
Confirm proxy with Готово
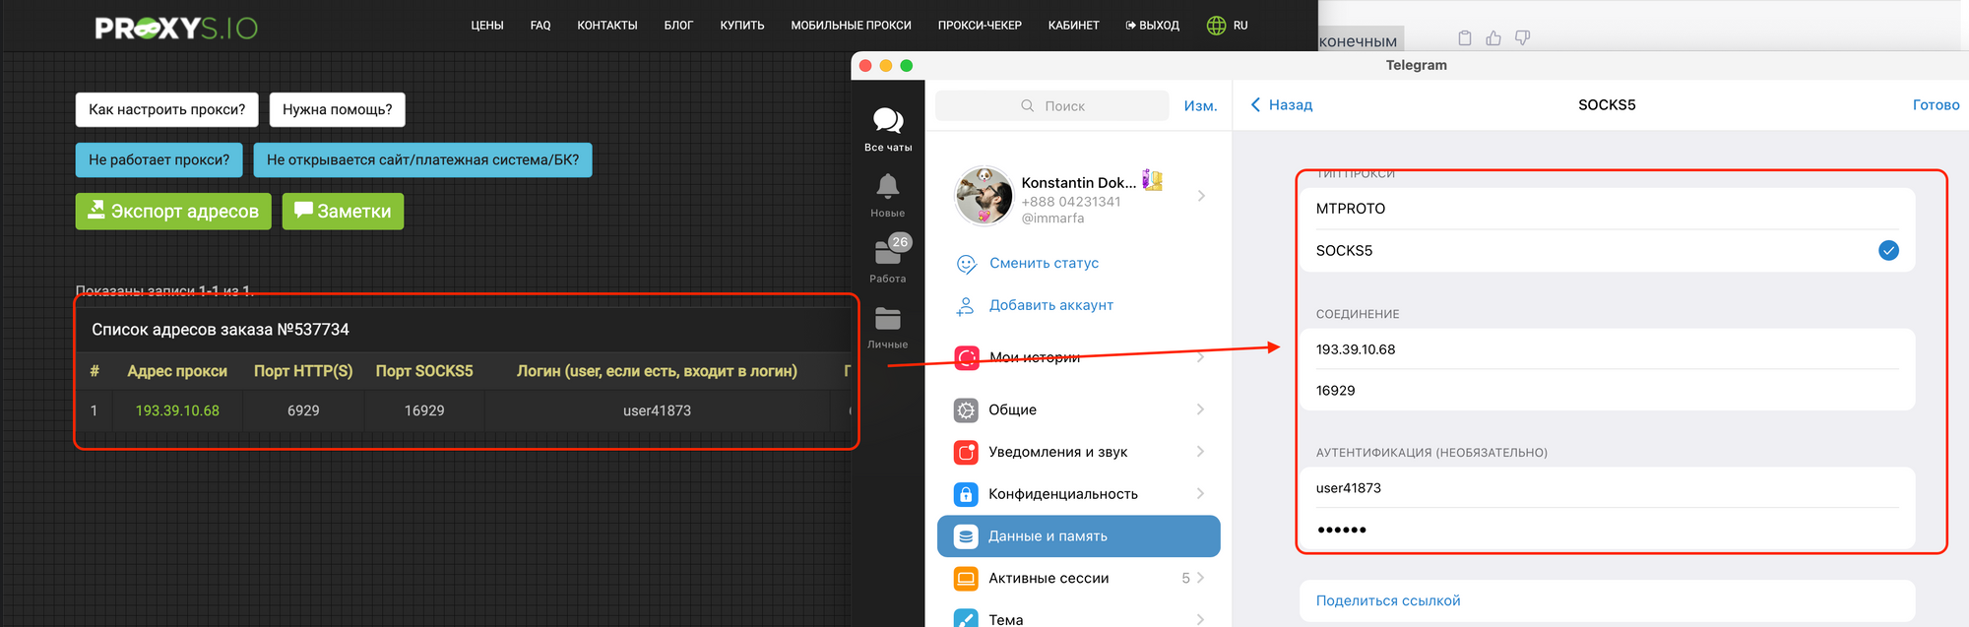pyautogui.click(x=1936, y=104)
